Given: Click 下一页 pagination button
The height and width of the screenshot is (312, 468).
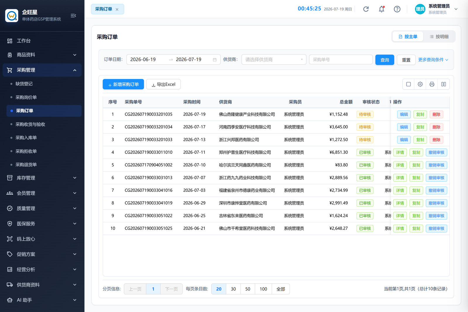Looking at the screenshot, I should click(x=171, y=289).
